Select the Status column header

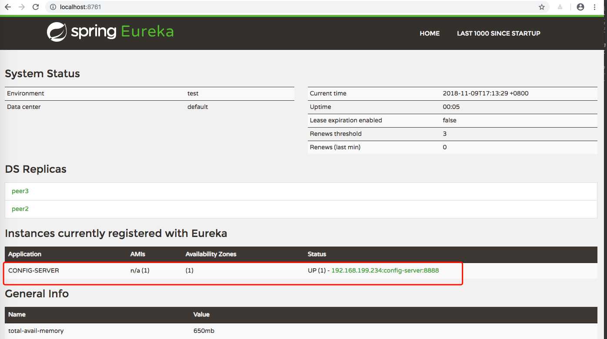tap(317, 254)
